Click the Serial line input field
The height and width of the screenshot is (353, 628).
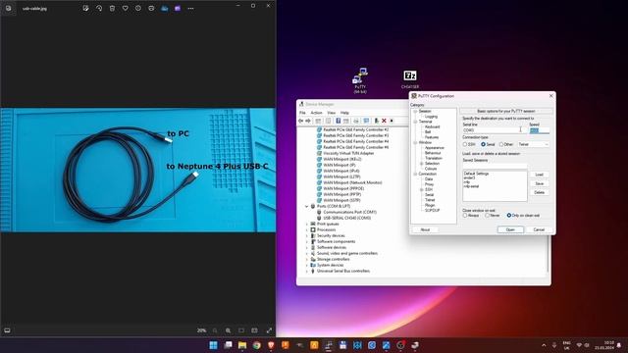click(495, 130)
